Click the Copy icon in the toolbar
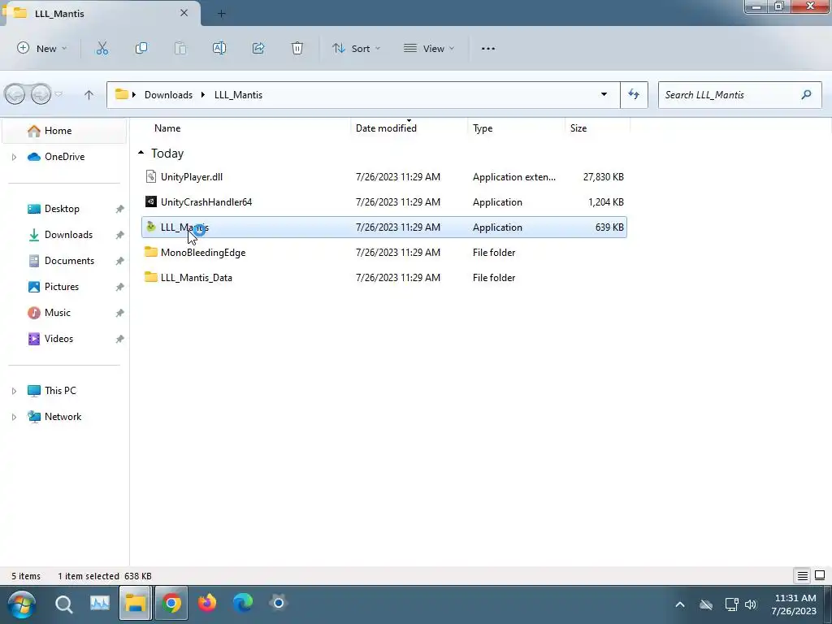832x624 pixels. point(141,48)
